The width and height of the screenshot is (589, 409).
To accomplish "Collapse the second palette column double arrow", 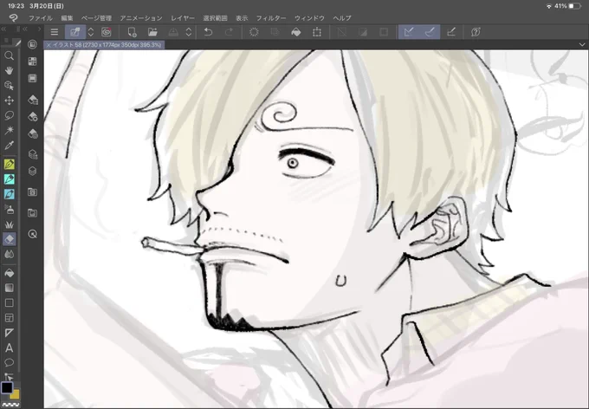I will pos(25,29).
